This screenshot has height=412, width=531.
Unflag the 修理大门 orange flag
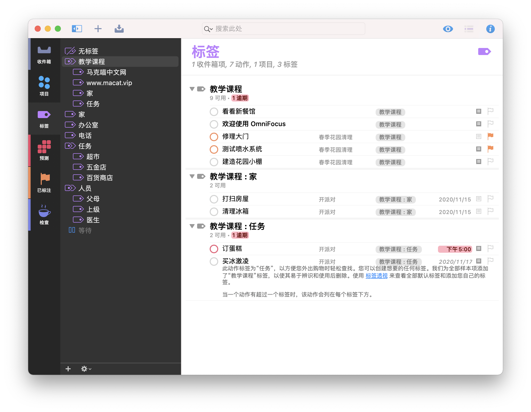pyautogui.click(x=490, y=136)
